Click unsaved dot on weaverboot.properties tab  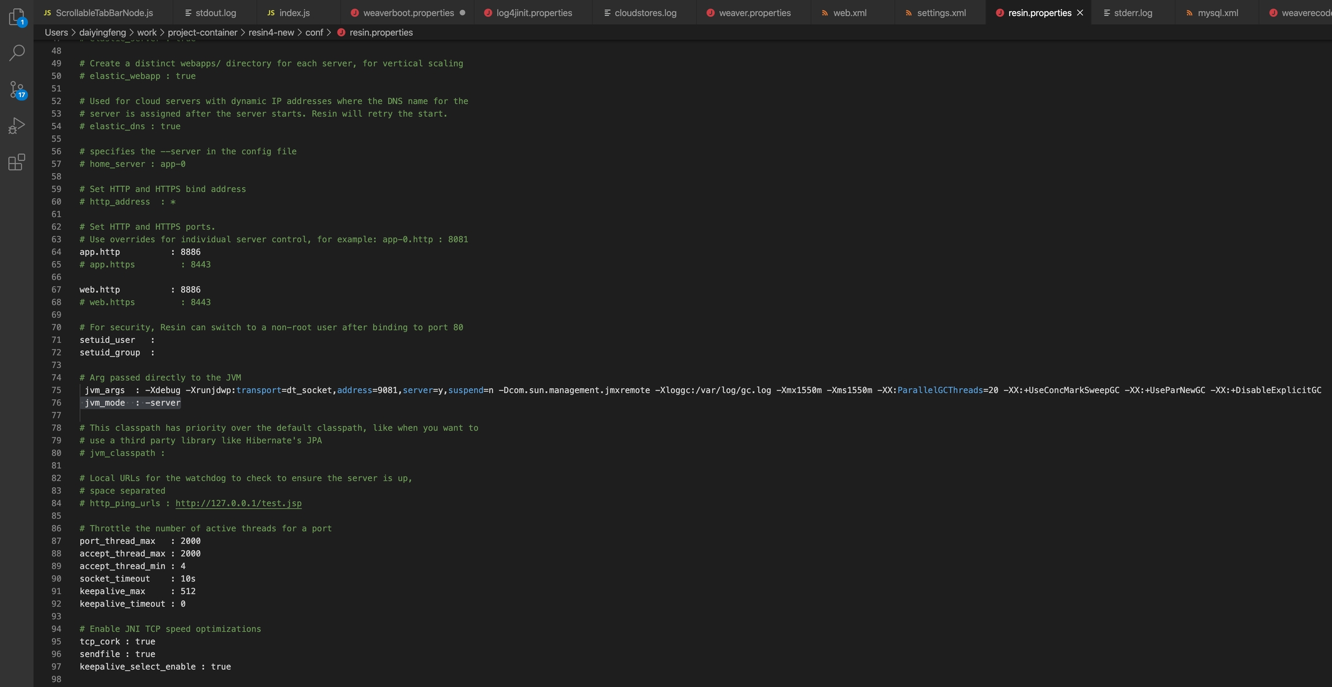[x=462, y=13]
